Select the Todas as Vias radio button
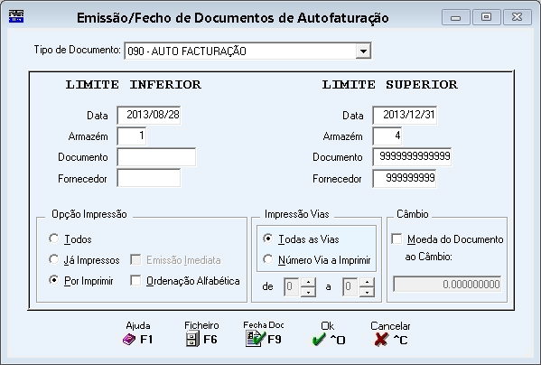The image size is (541, 365). click(x=267, y=239)
